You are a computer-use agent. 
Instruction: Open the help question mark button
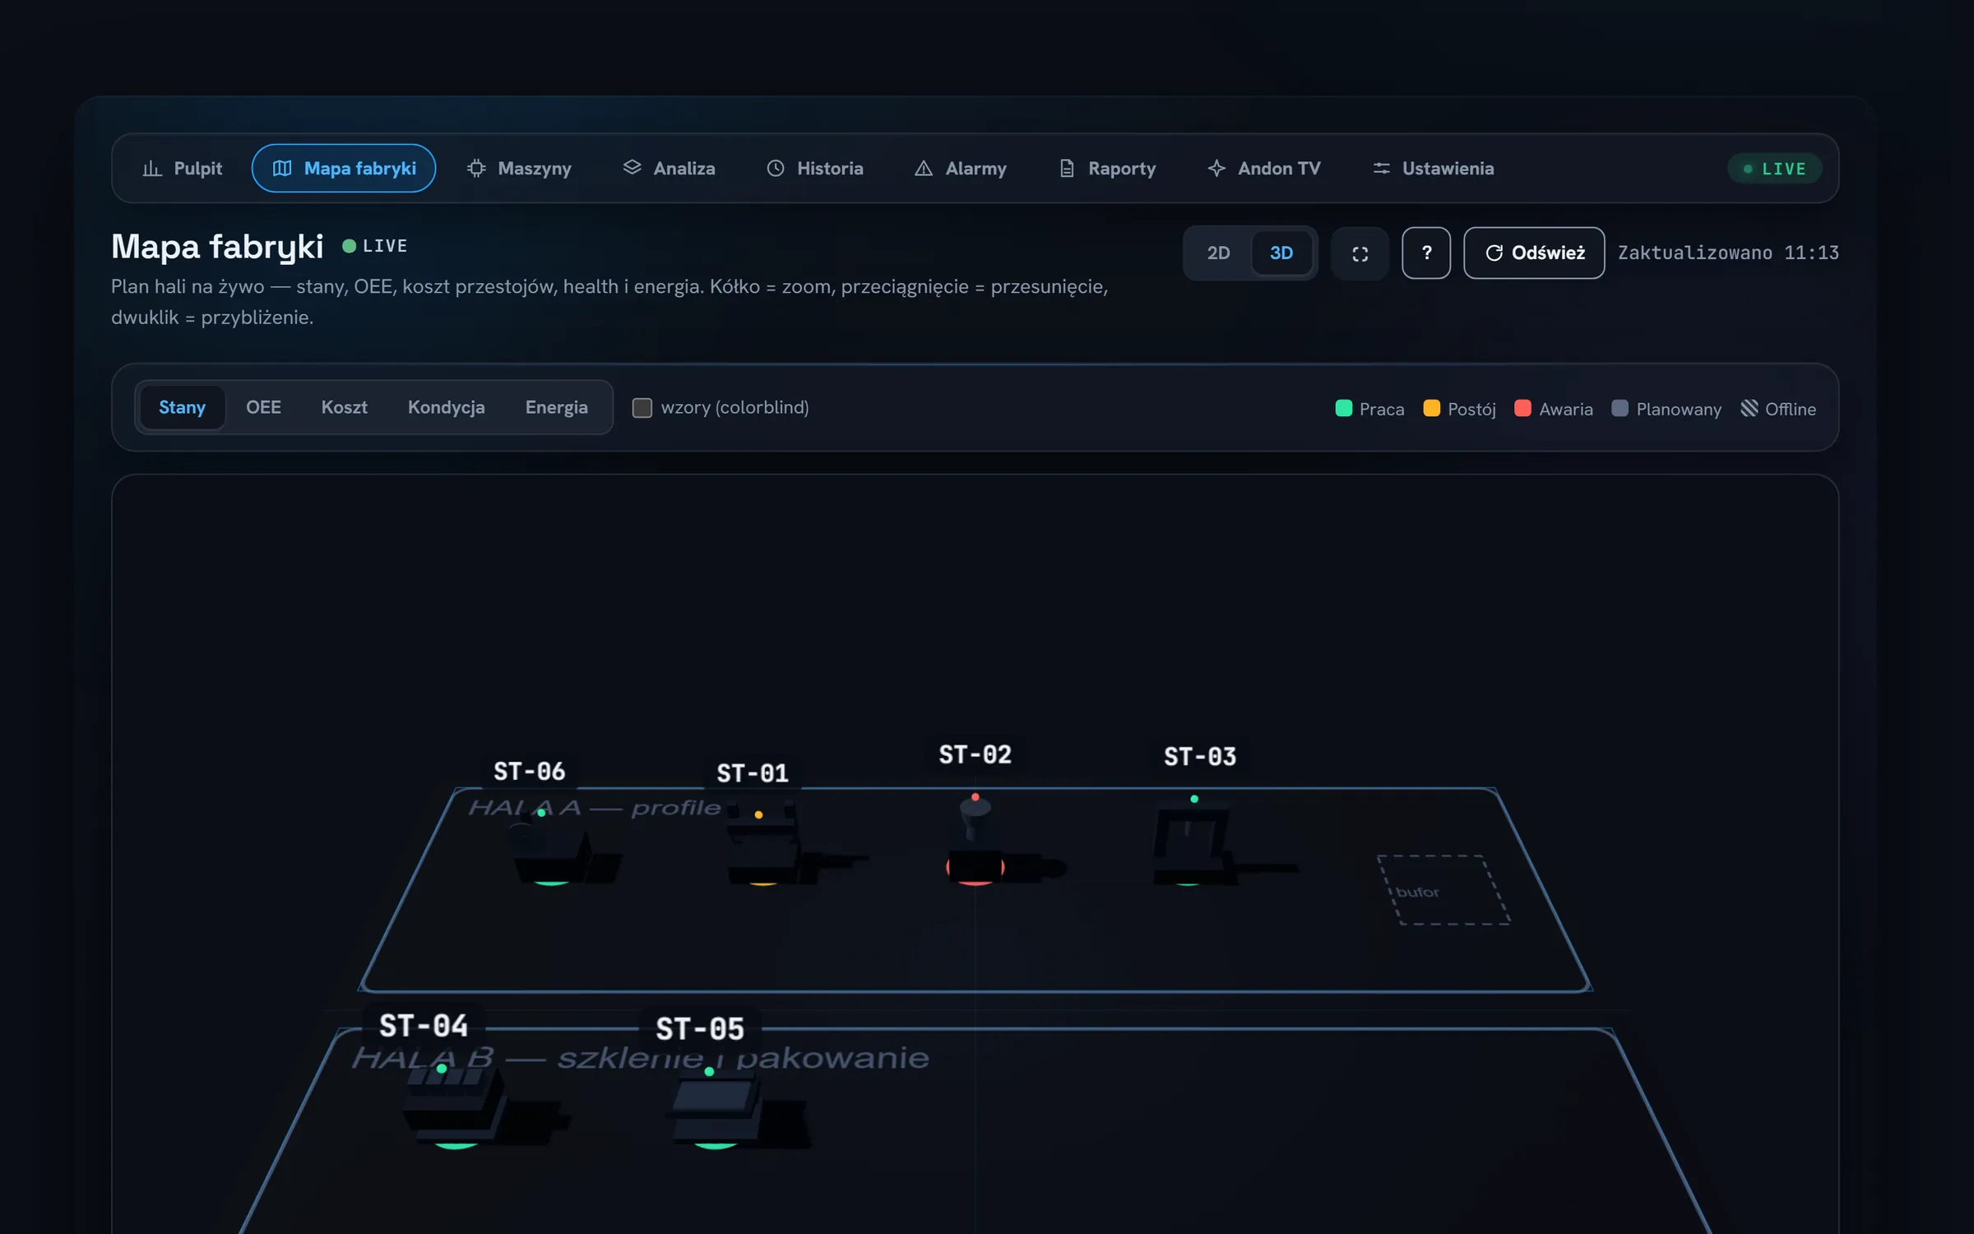[x=1426, y=253]
